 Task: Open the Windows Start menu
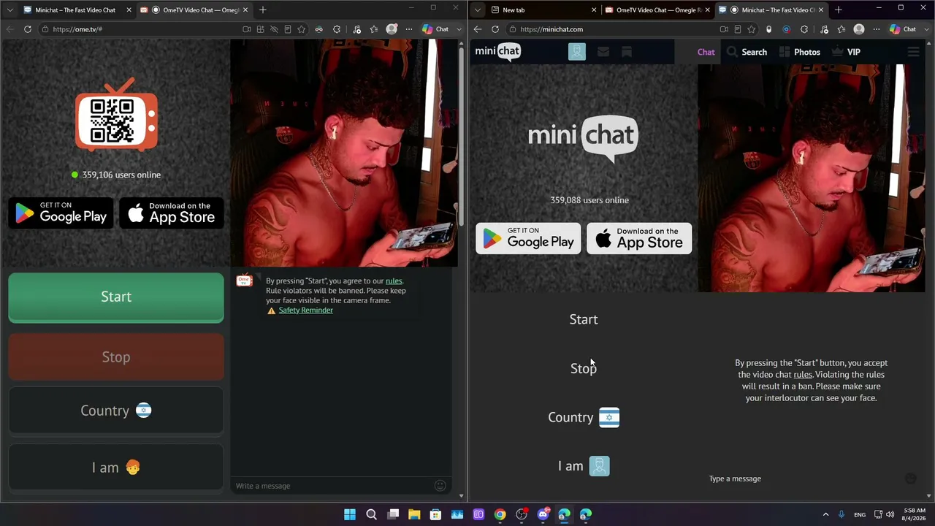coord(350,514)
